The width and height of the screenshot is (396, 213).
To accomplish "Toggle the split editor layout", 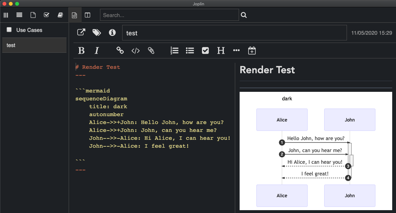I will coord(88,15).
